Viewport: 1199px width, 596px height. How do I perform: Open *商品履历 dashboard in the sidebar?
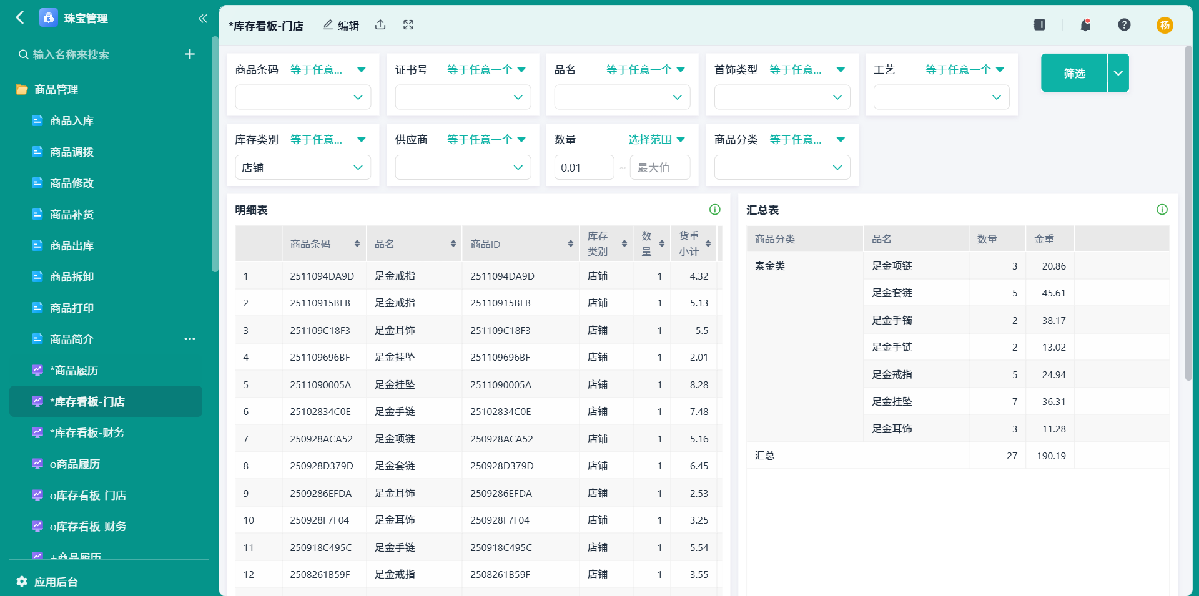[106, 370]
